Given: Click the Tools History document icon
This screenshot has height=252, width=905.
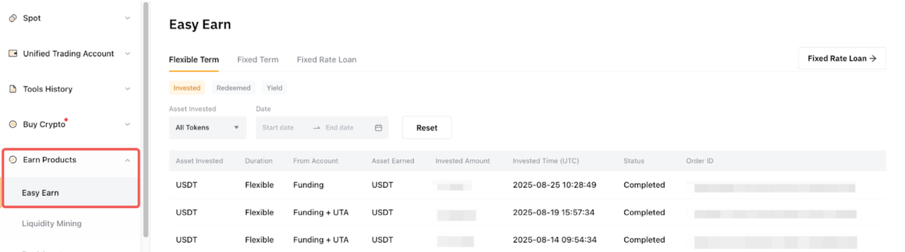Looking at the screenshot, I should [13, 89].
